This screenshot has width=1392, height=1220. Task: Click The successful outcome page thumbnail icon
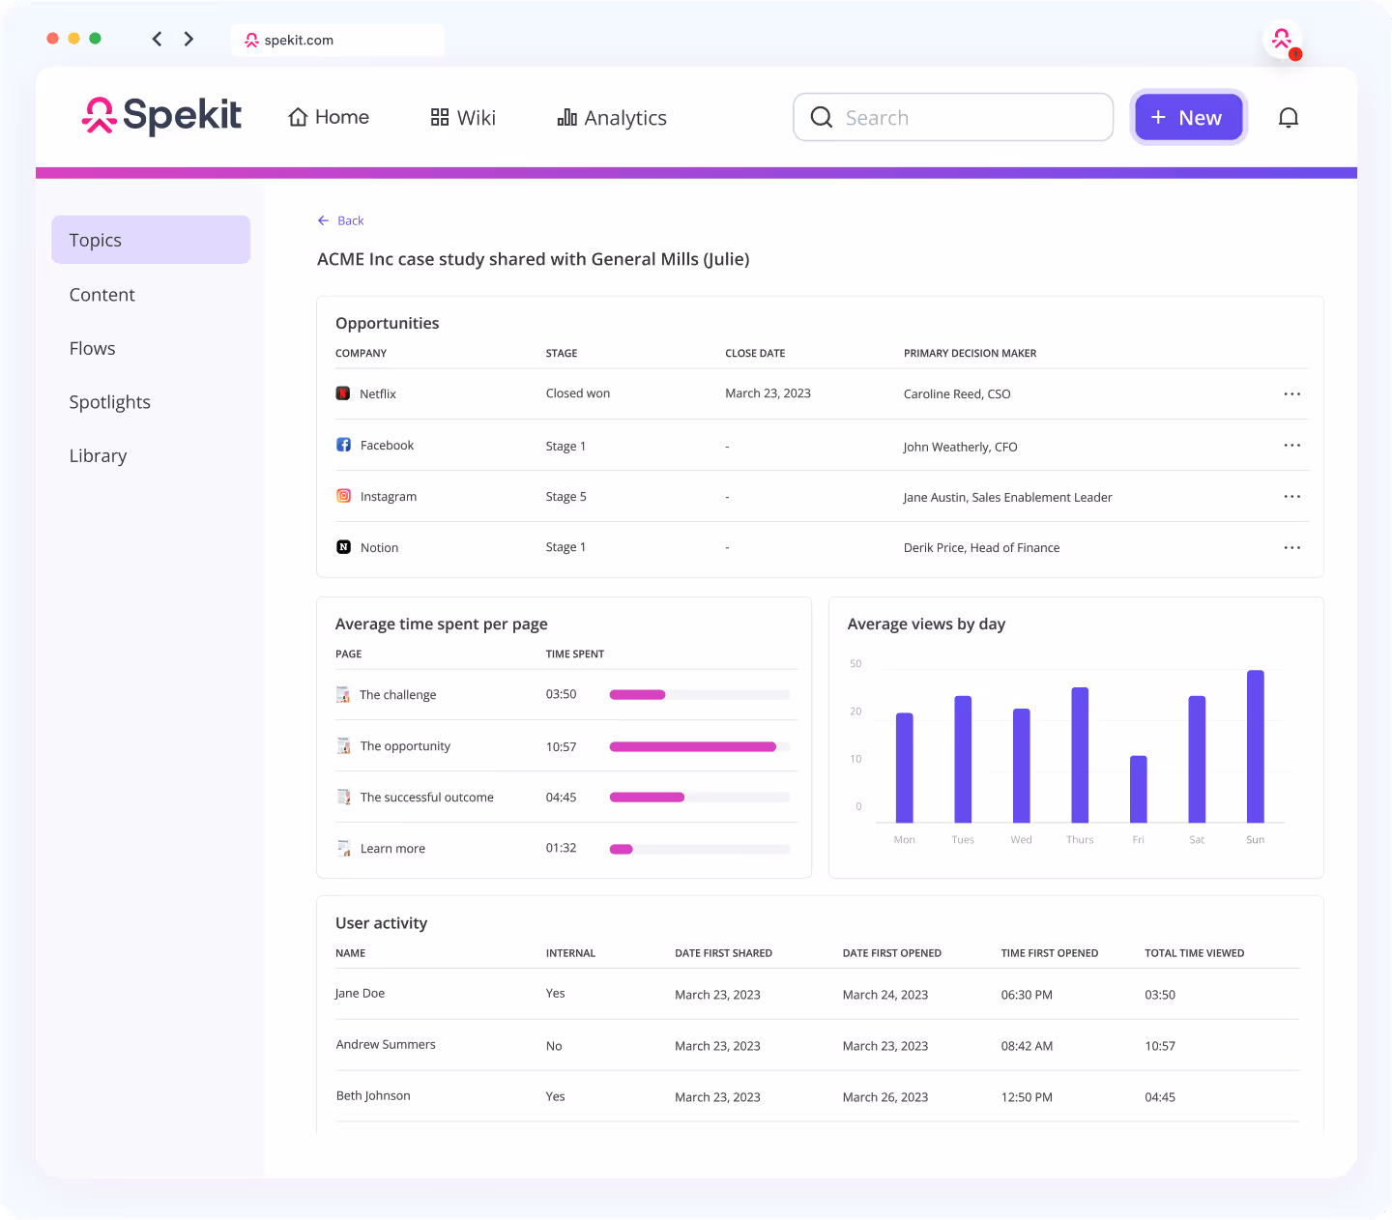[343, 797]
